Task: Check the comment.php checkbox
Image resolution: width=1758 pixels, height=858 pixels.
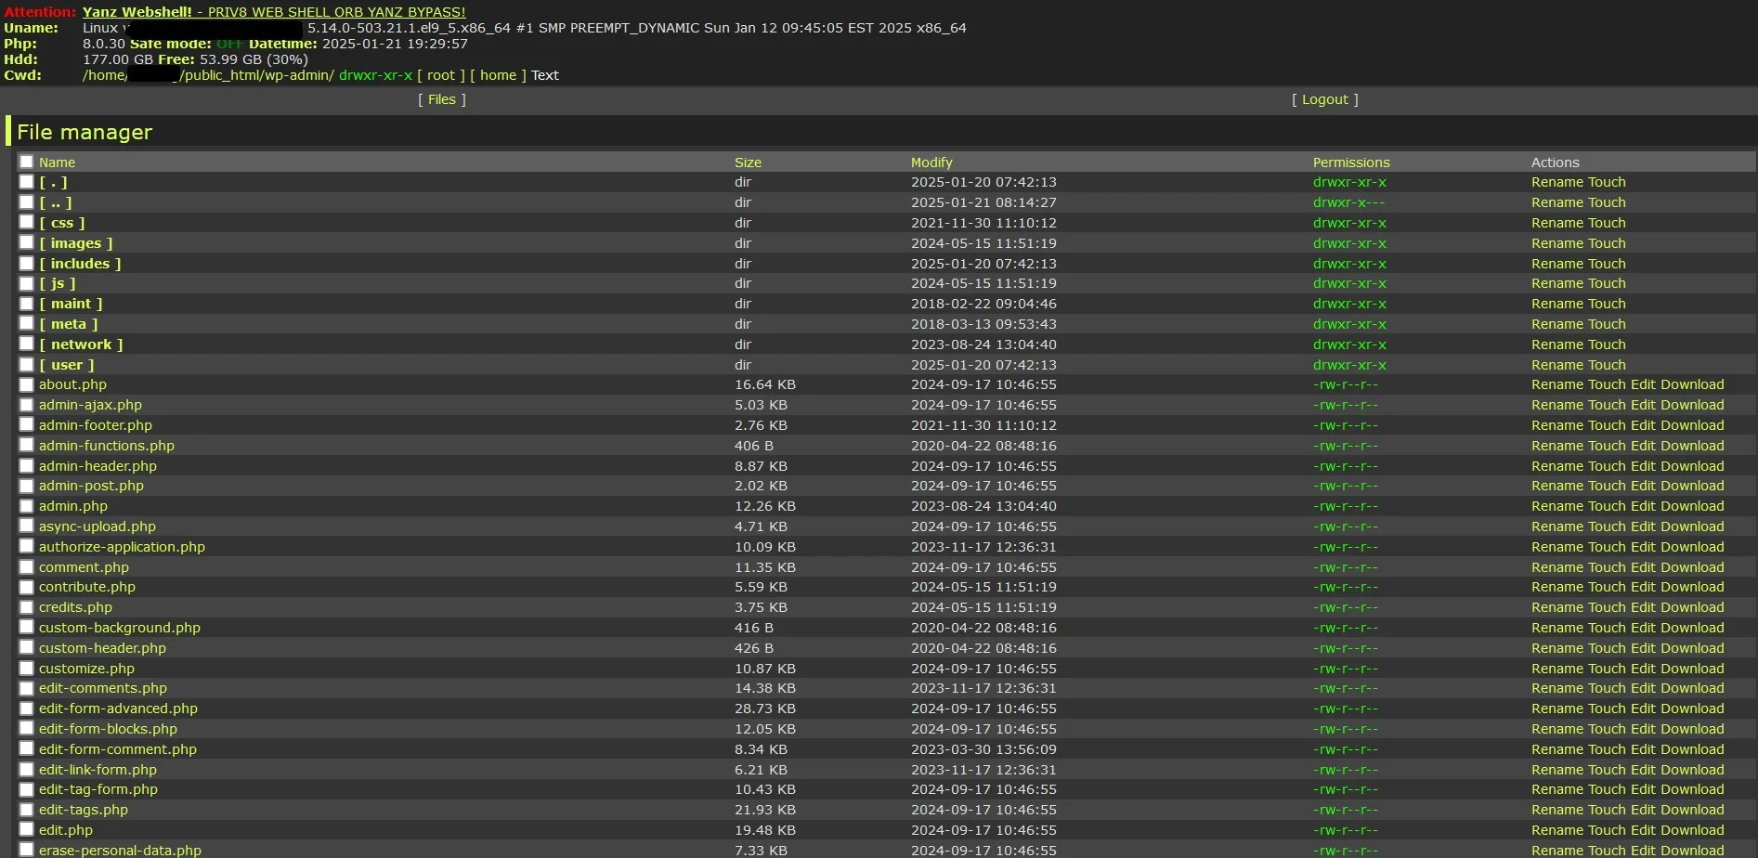Action: (x=26, y=566)
